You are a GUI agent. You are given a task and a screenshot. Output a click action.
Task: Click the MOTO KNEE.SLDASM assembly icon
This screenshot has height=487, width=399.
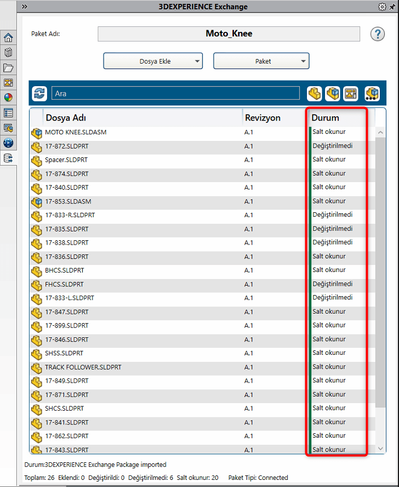click(x=37, y=133)
